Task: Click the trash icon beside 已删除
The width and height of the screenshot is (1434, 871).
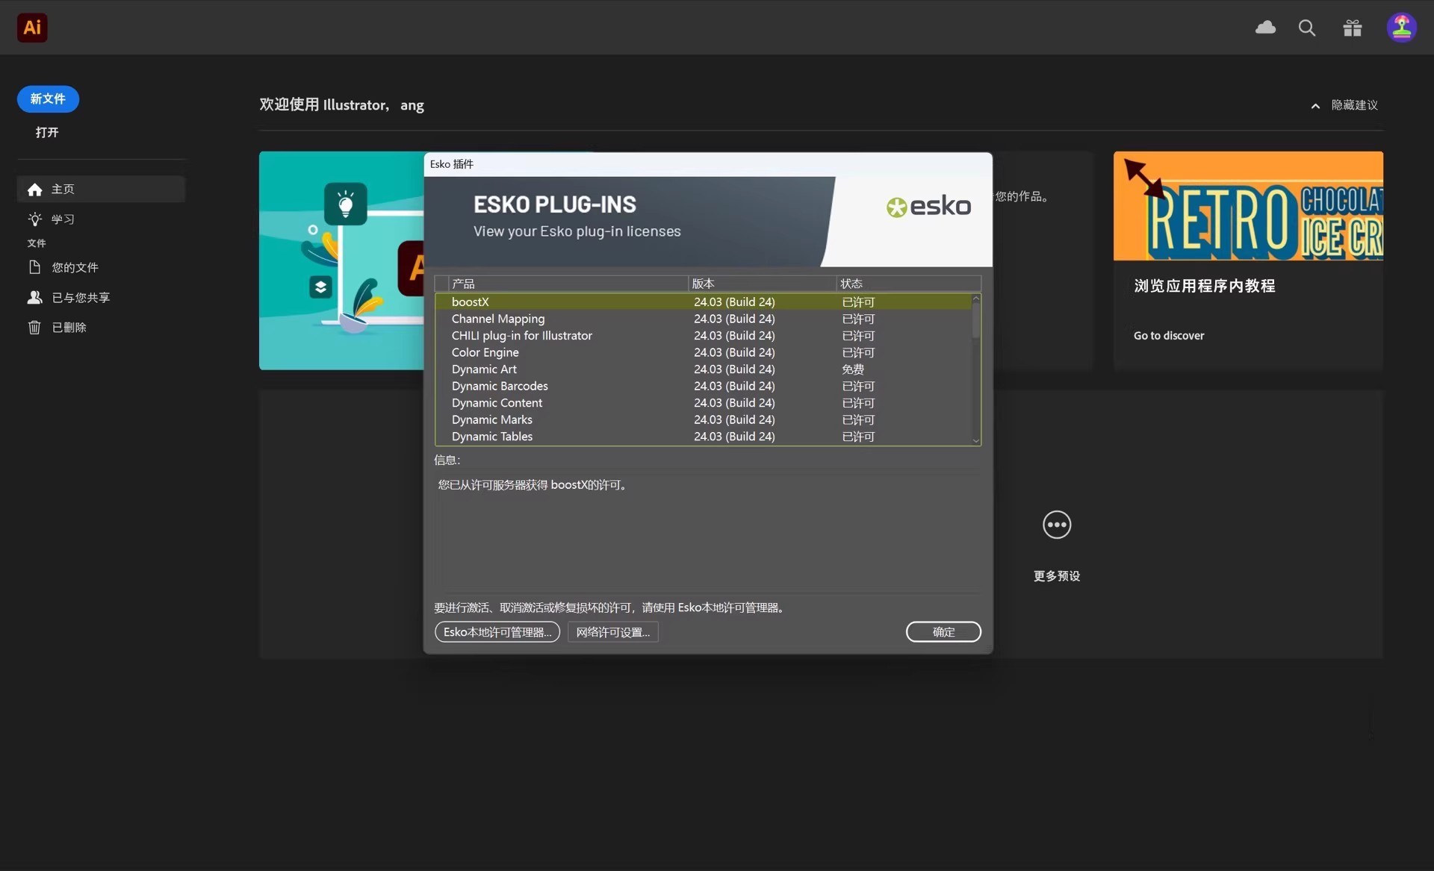Action: coord(34,327)
